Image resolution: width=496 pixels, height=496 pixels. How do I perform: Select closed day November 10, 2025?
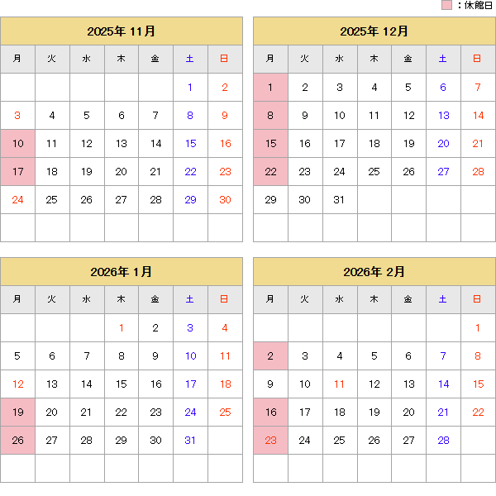(18, 144)
